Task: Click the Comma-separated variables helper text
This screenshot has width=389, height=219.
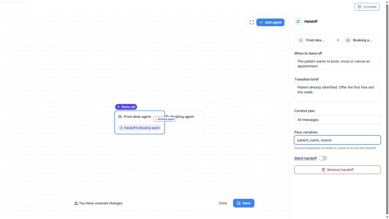Action: tap(335, 148)
